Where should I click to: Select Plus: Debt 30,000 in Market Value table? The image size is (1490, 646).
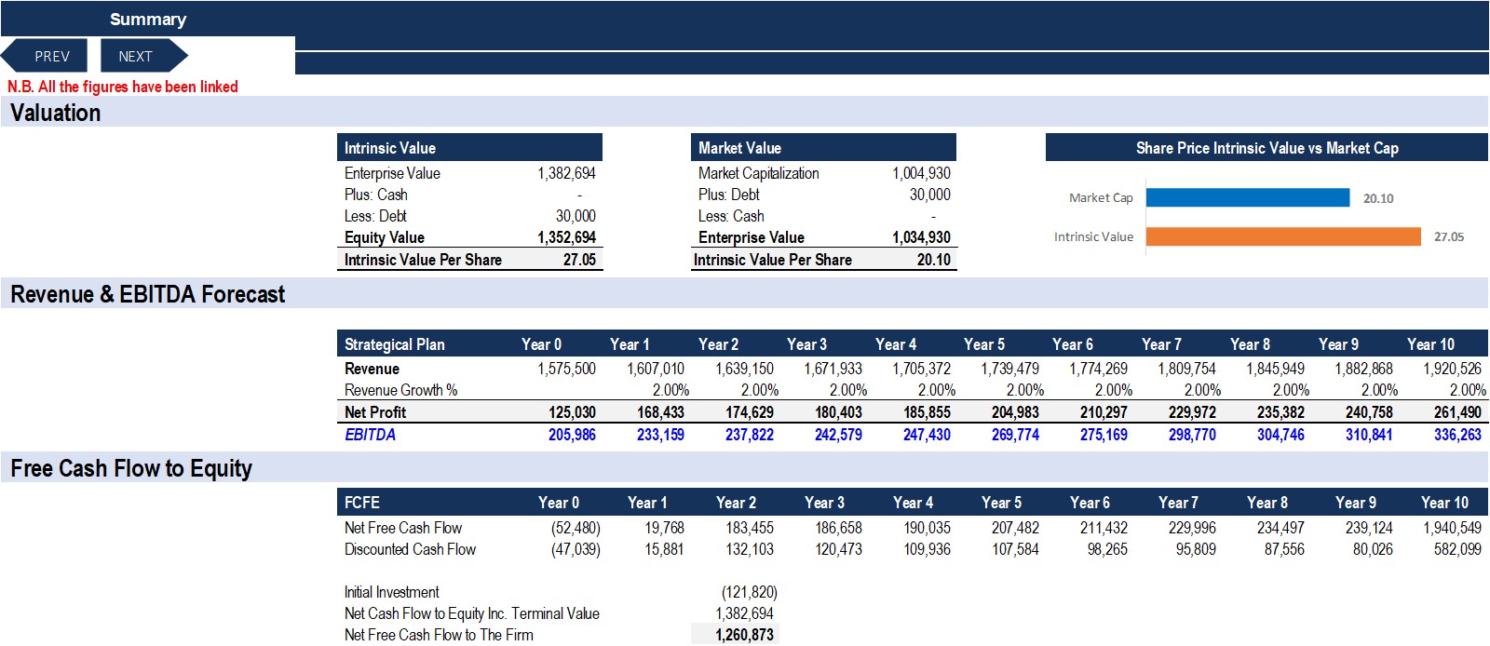coord(929,195)
